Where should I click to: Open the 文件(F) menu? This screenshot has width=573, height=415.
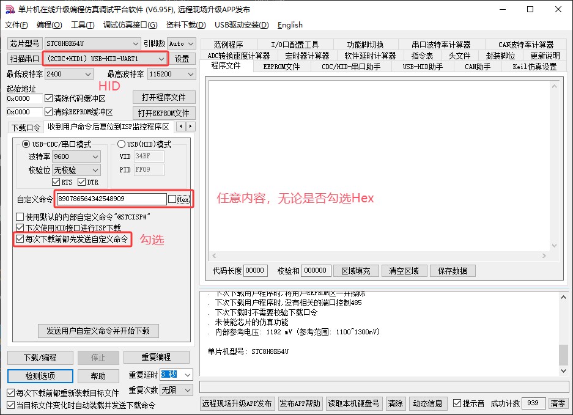[17, 25]
